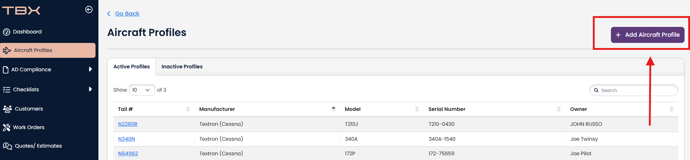Open Dashboard via its gauge icon
This screenshot has height=160, width=690.
7,32
